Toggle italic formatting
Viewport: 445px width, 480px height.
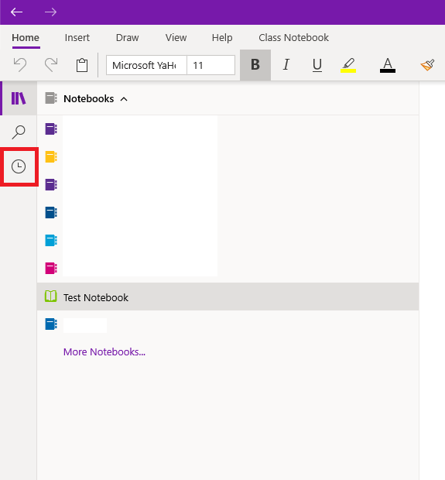click(286, 65)
